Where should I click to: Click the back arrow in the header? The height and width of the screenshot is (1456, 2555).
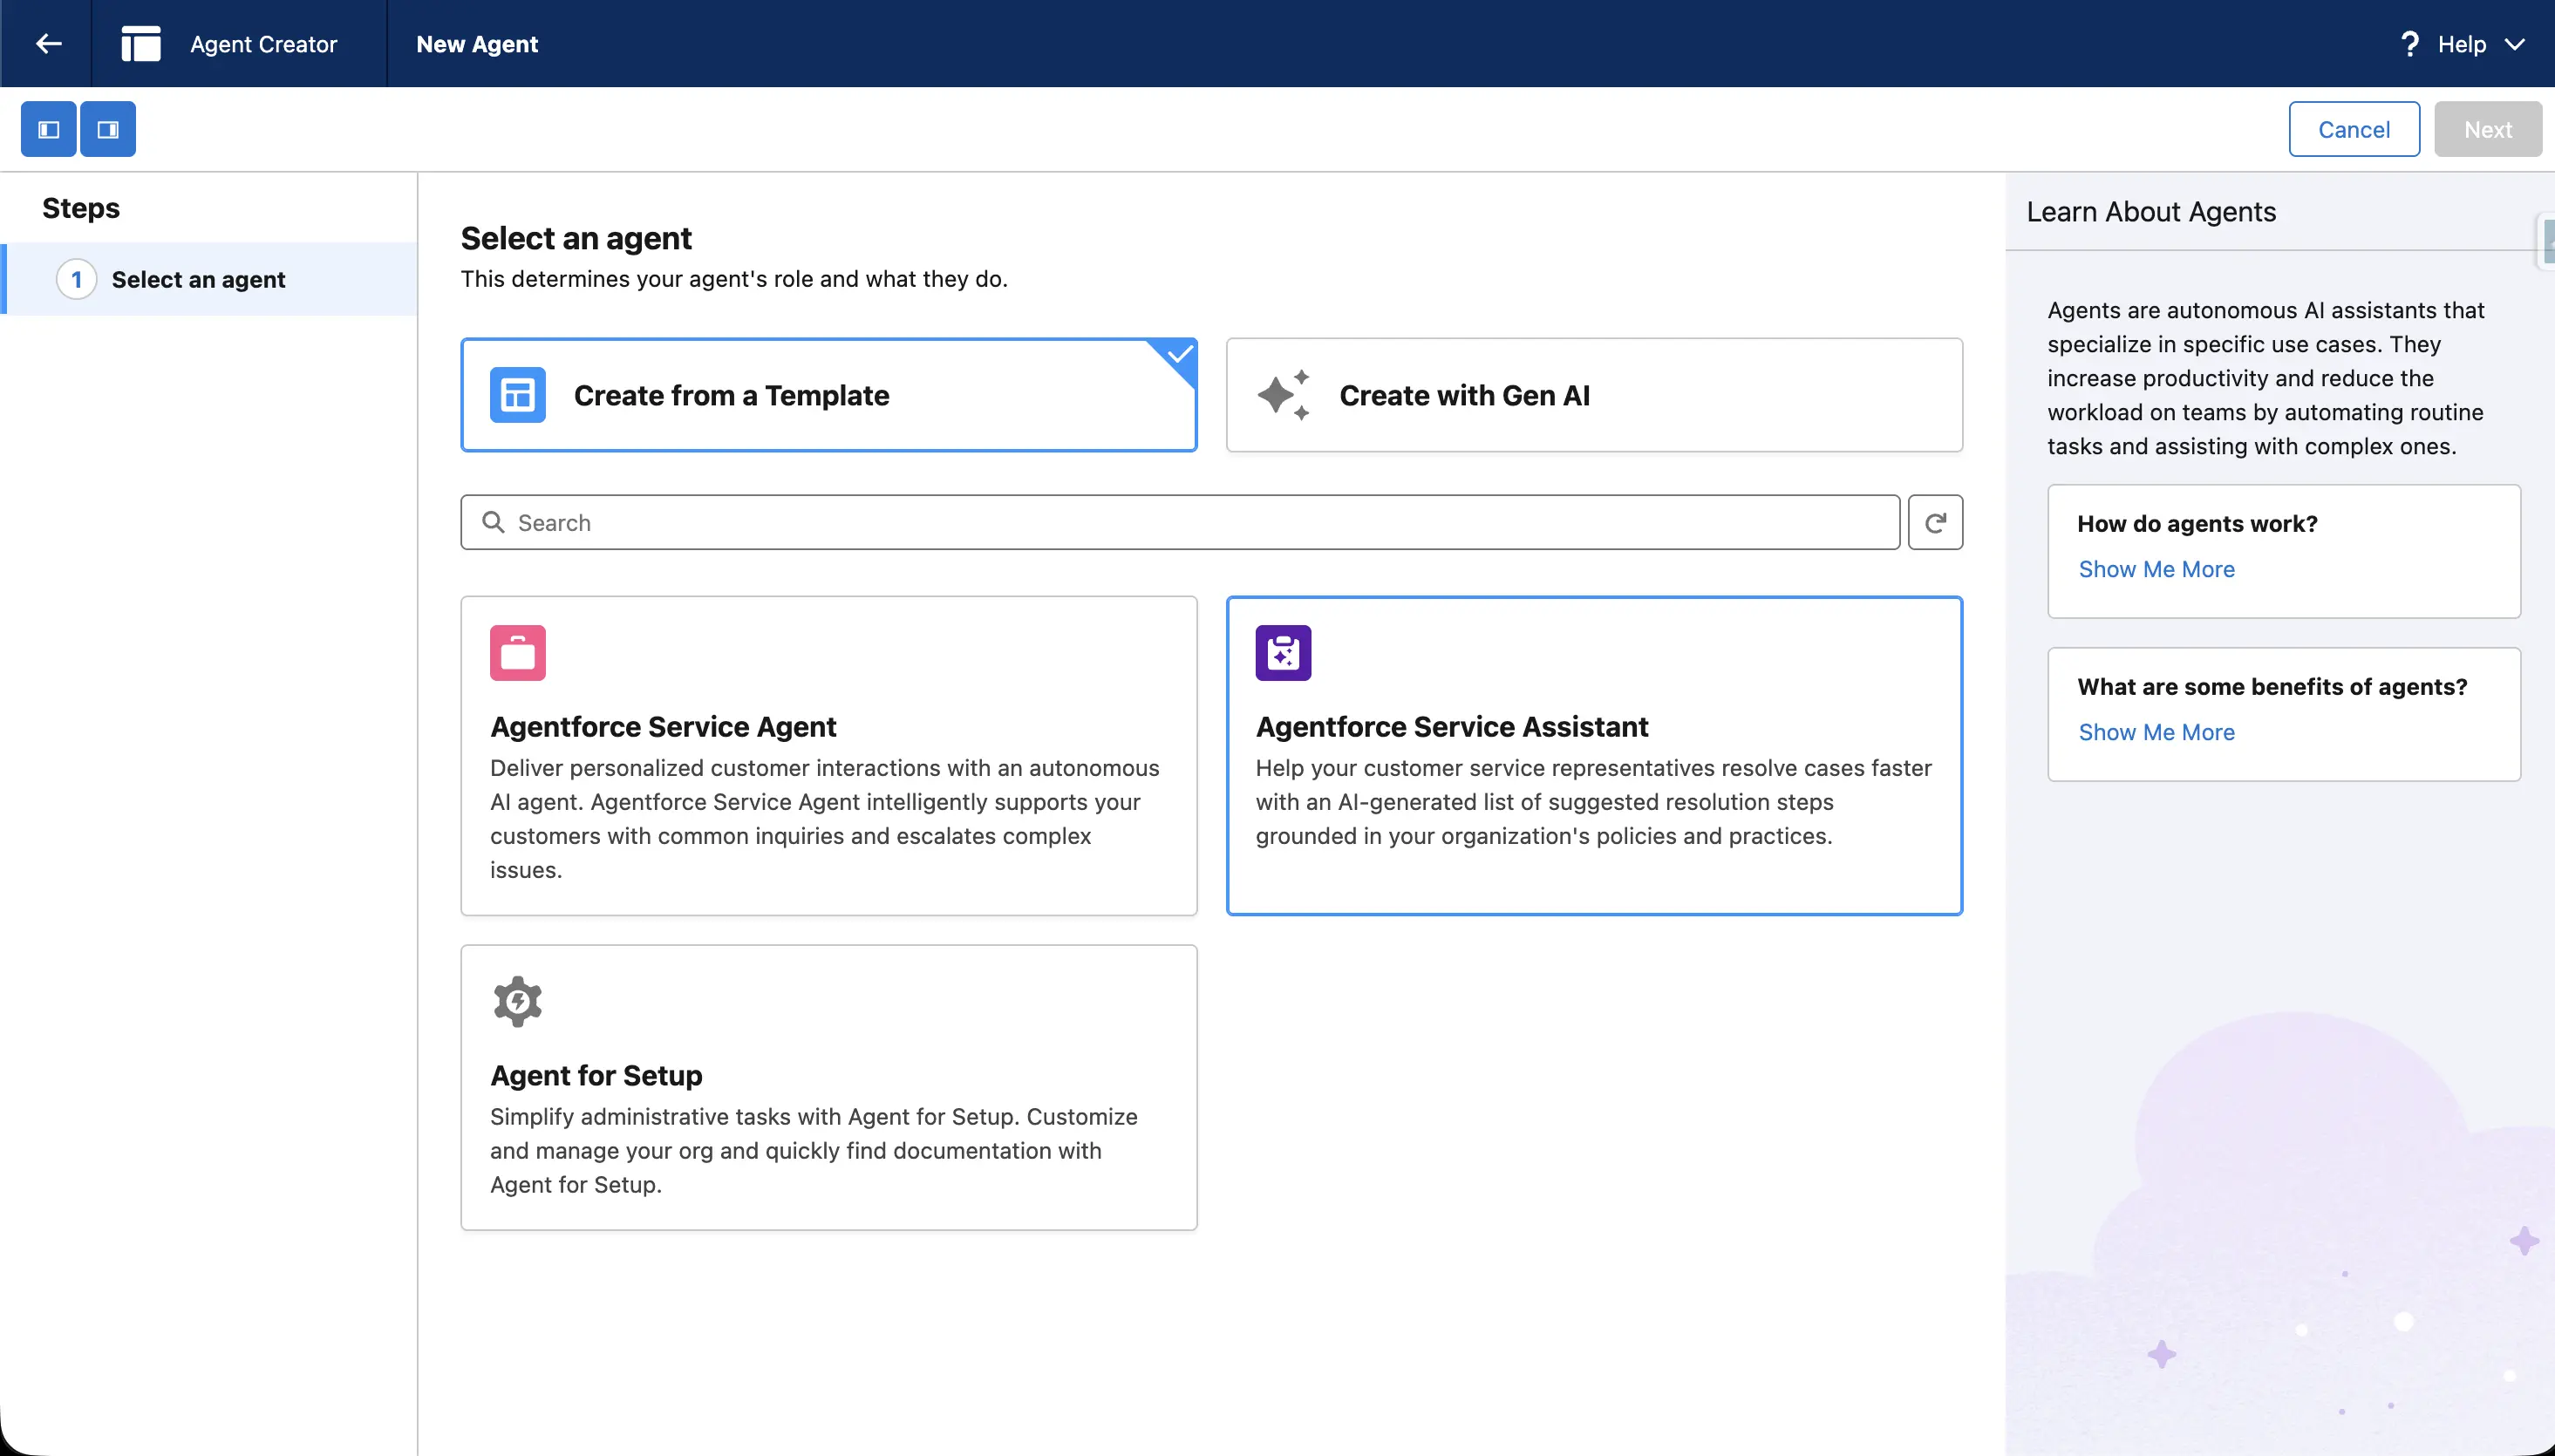pos(48,43)
